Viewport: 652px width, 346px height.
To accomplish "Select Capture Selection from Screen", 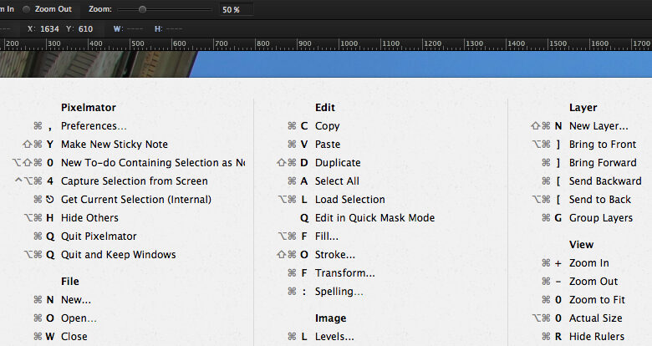I will point(134,181).
